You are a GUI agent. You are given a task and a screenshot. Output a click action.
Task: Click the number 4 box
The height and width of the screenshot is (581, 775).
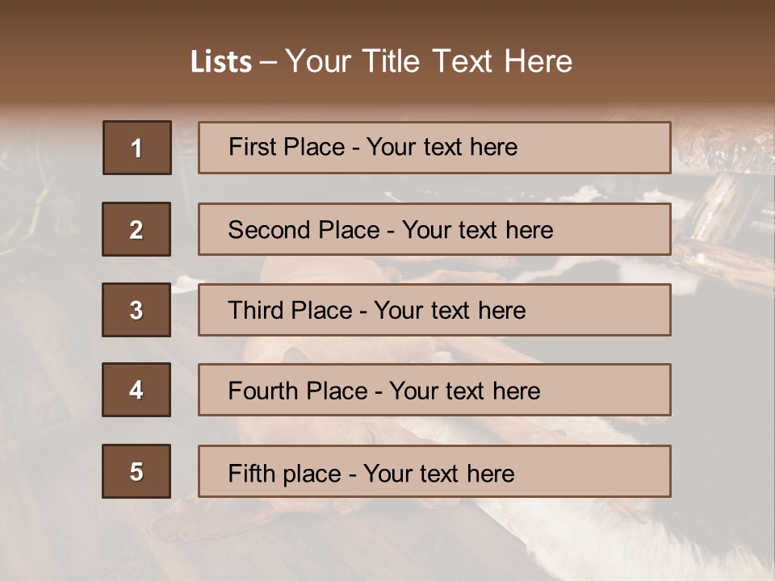click(136, 390)
